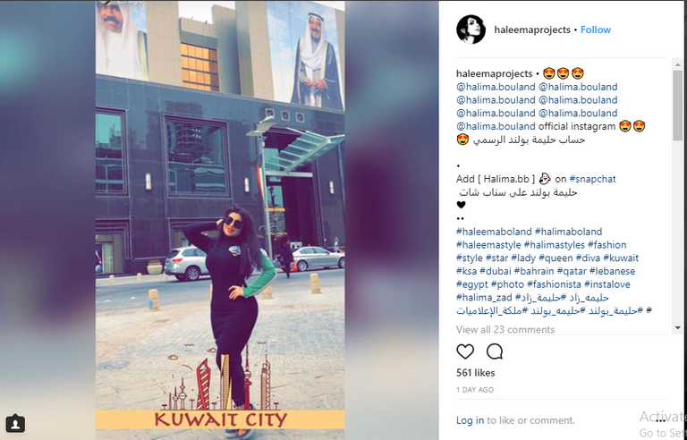Image resolution: width=687 pixels, height=440 pixels.
Task: Expand View all 23 comments
Action: click(505, 330)
